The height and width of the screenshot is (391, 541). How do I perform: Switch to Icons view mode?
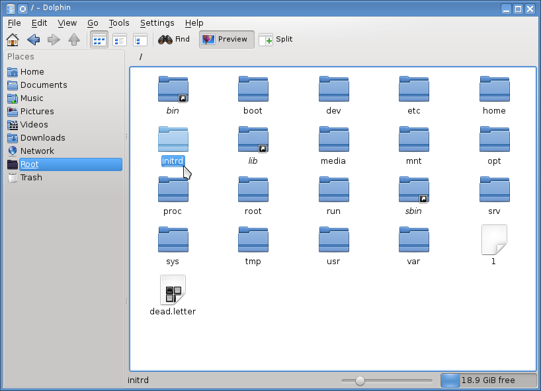pyautogui.click(x=99, y=40)
